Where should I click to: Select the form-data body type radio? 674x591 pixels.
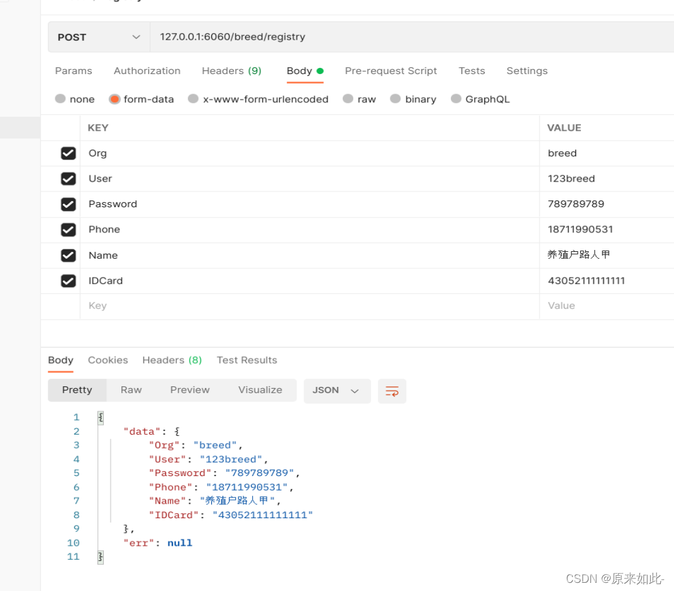click(x=114, y=99)
